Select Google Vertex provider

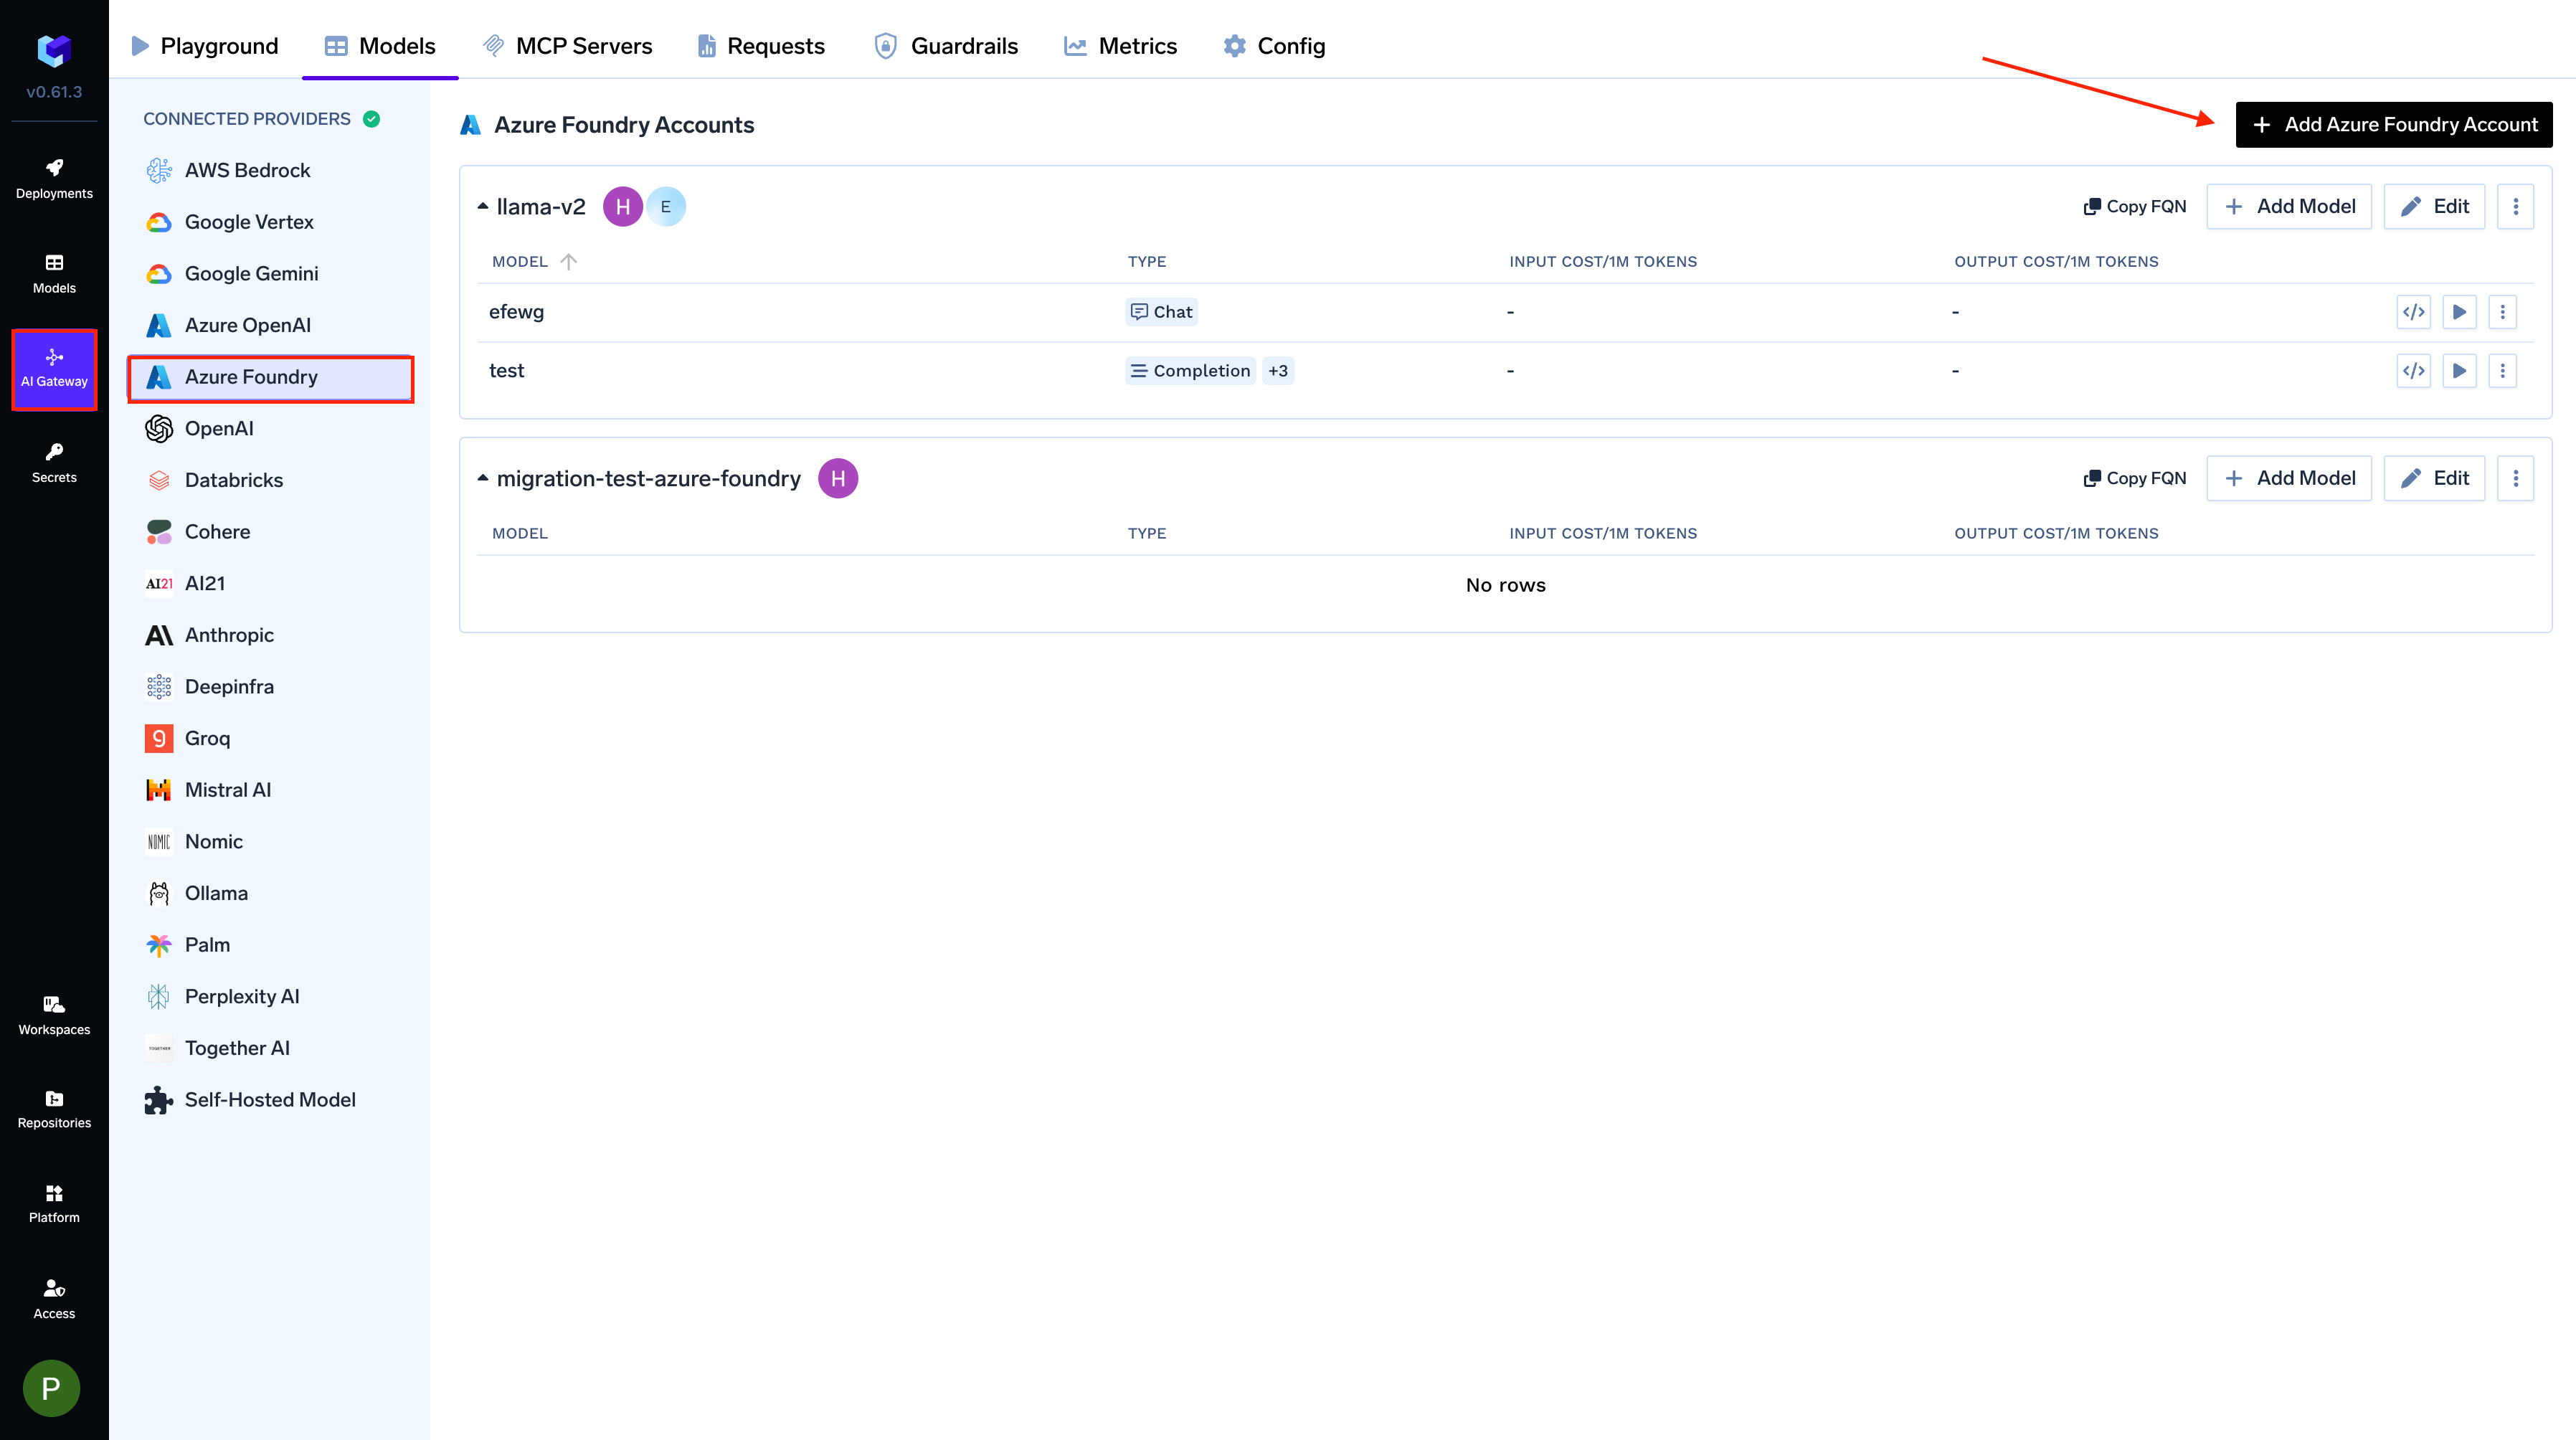[270, 222]
